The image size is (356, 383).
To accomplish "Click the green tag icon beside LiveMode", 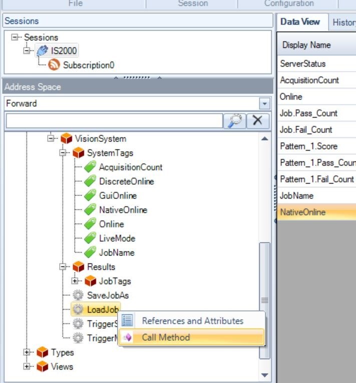I will tap(90, 238).
